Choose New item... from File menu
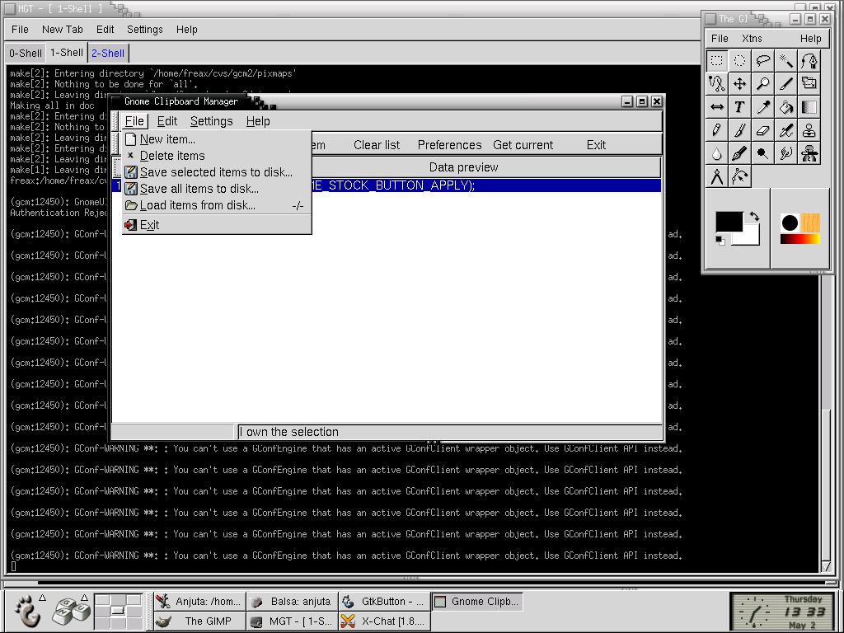Image resolution: width=844 pixels, height=633 pixels. click(x=217, y=139)
